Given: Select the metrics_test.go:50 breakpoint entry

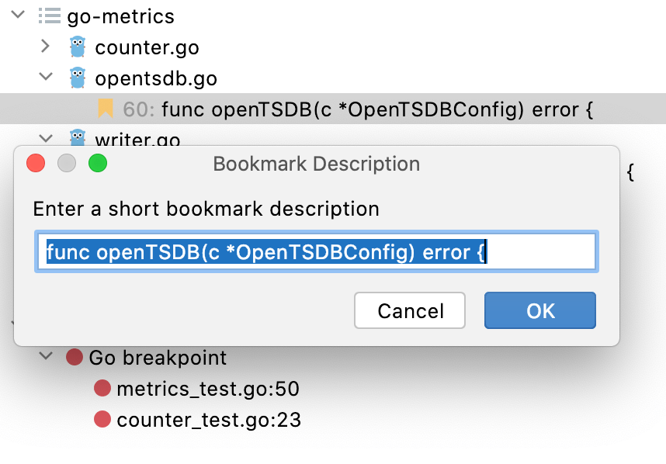Looking at the screenshot, I should click(206, 389).
